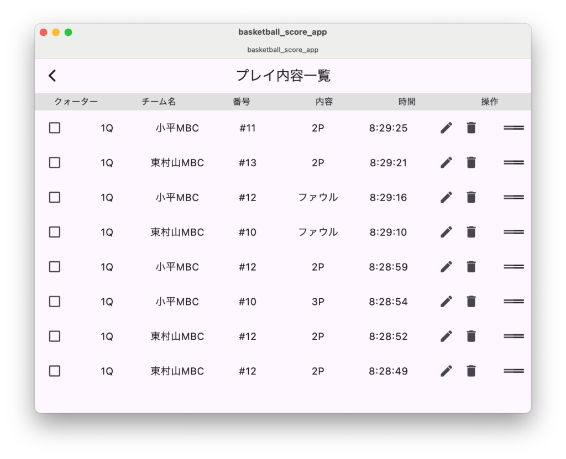Delete the play recorded at 8:29:25
The height and width of the screenshot is (459, 566).
click(471, 128)
